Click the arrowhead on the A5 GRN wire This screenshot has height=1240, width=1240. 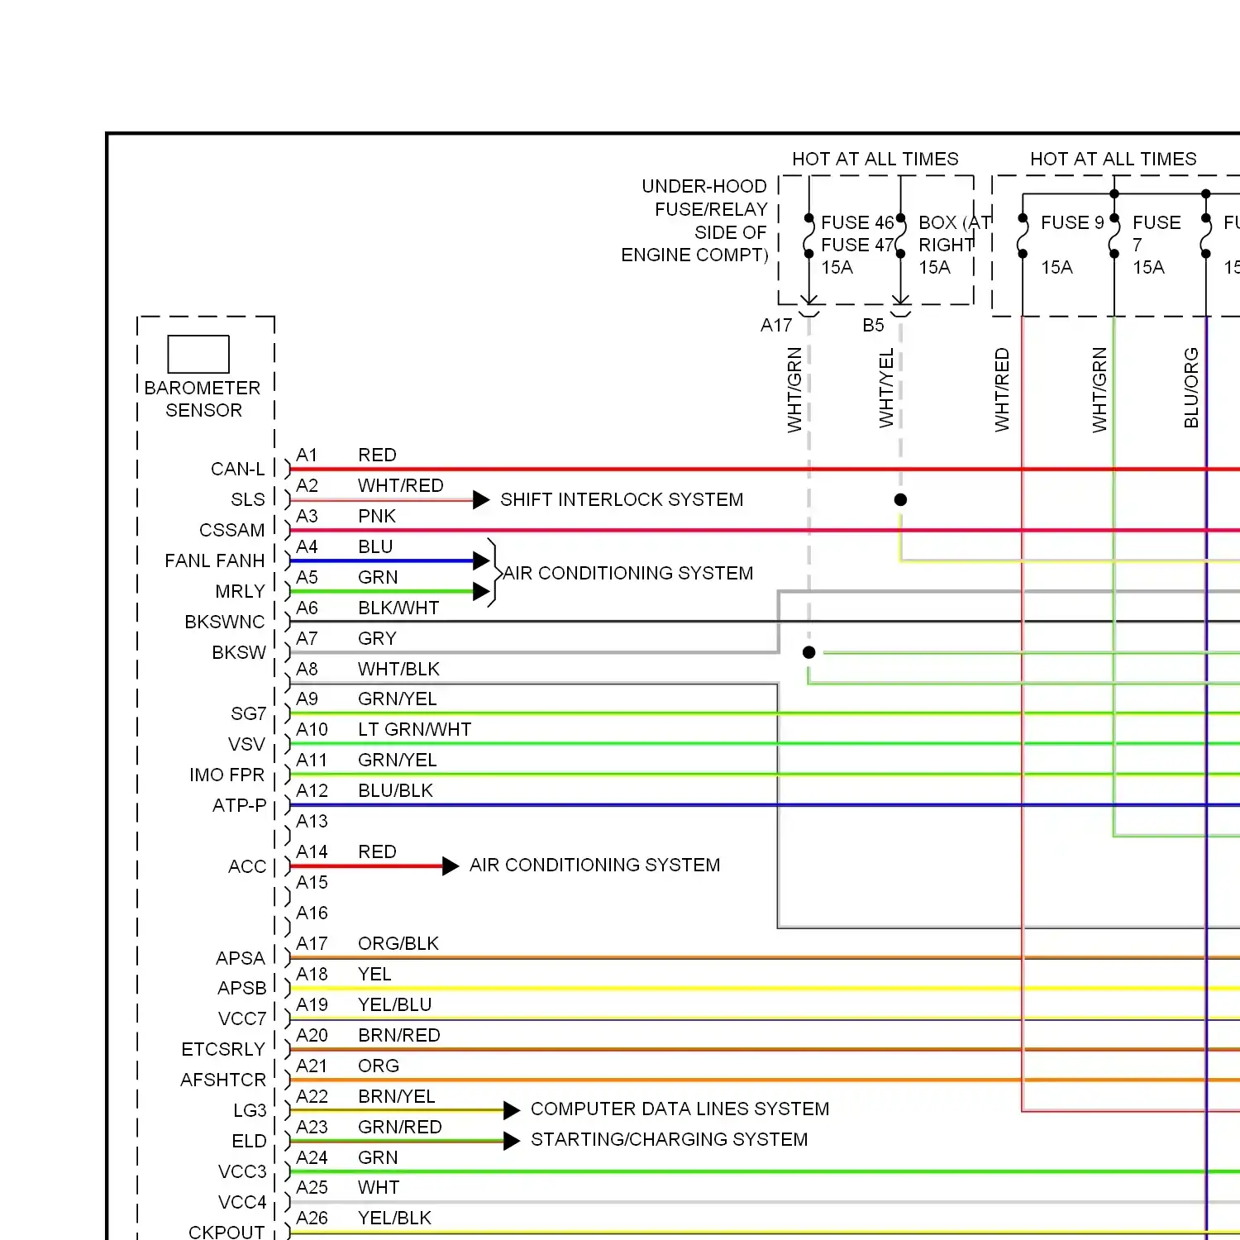pos(481,591)
